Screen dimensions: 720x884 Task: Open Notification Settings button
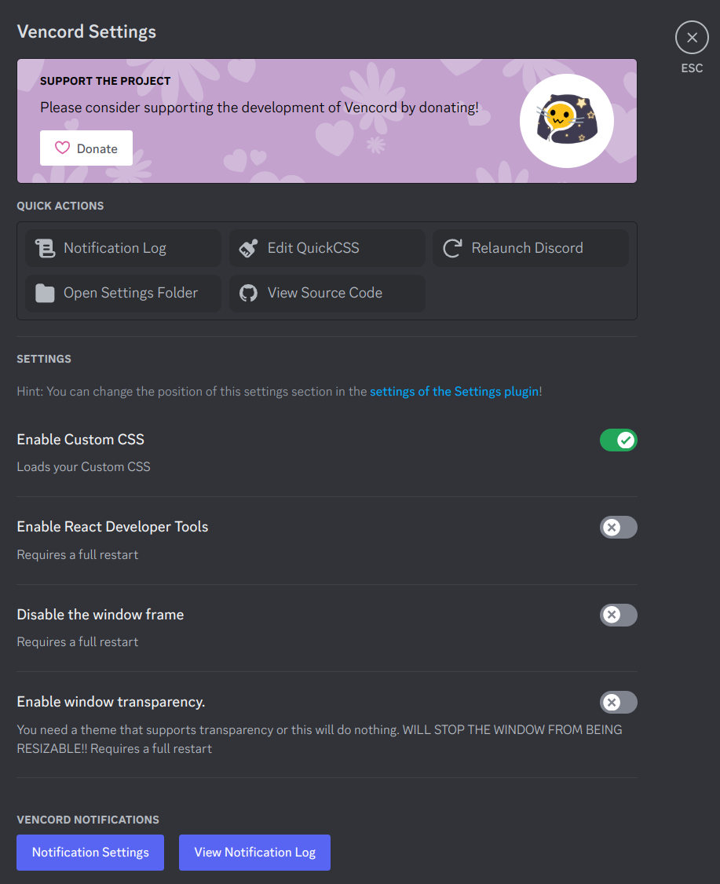[90, 853]
